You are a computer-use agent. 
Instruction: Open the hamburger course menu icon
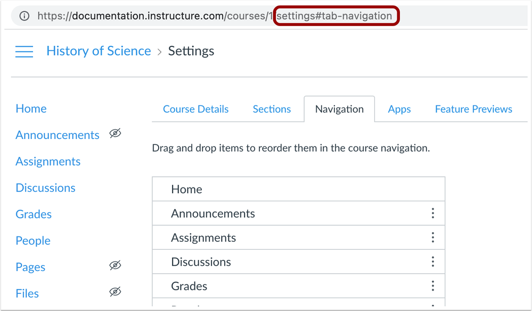(24, 51)
